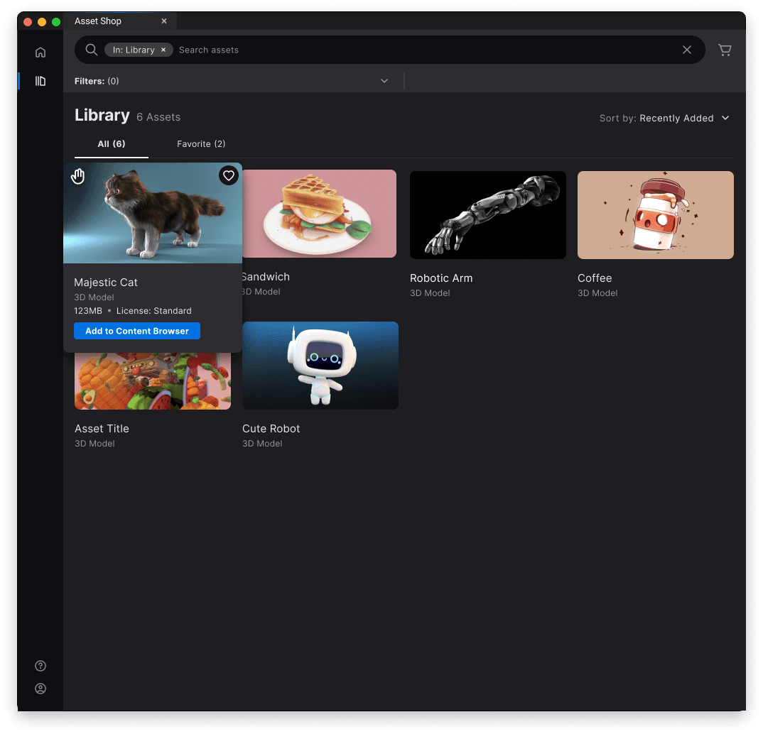
Task: Open the Majestic Cat thumbnail
Action: click(153, 213)
